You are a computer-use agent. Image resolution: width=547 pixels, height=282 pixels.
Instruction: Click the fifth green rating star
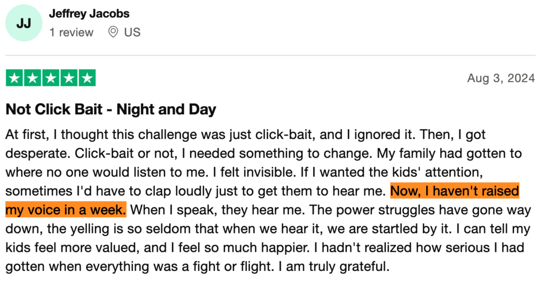[87, 78]
